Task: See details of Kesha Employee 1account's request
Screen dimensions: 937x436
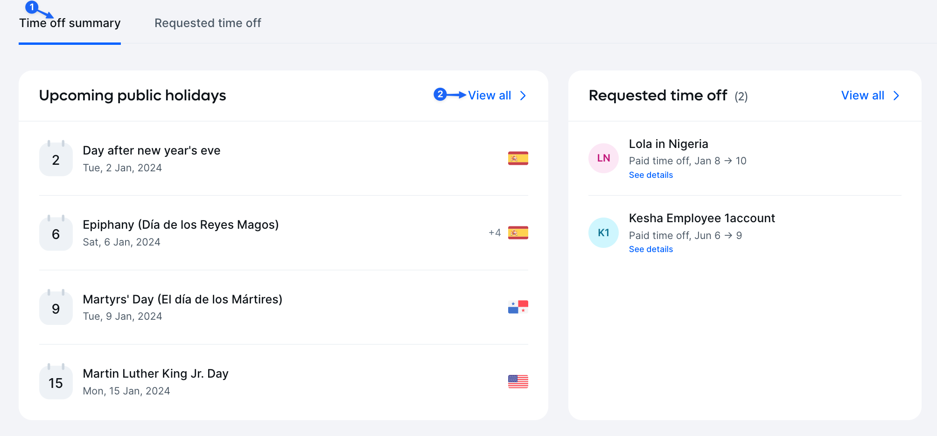Action: [650, 249]
